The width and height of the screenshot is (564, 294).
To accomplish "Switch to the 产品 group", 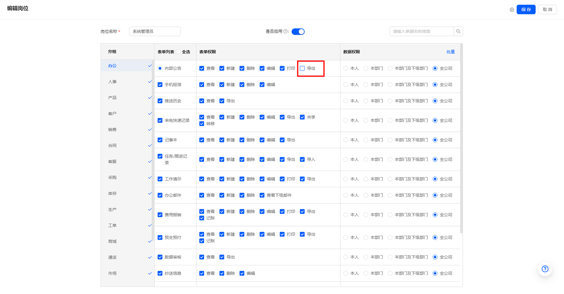I will [x=127, y=97].
